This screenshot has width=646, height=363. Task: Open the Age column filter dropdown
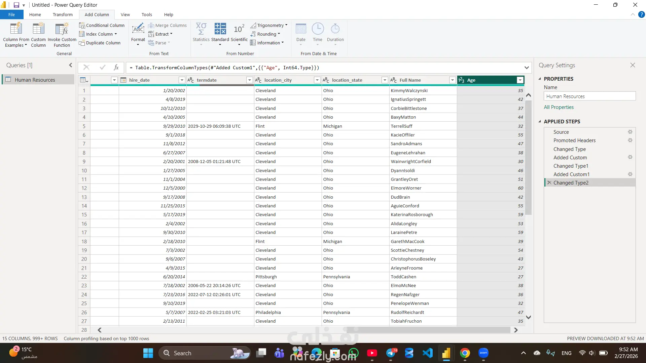pos(520,80)
